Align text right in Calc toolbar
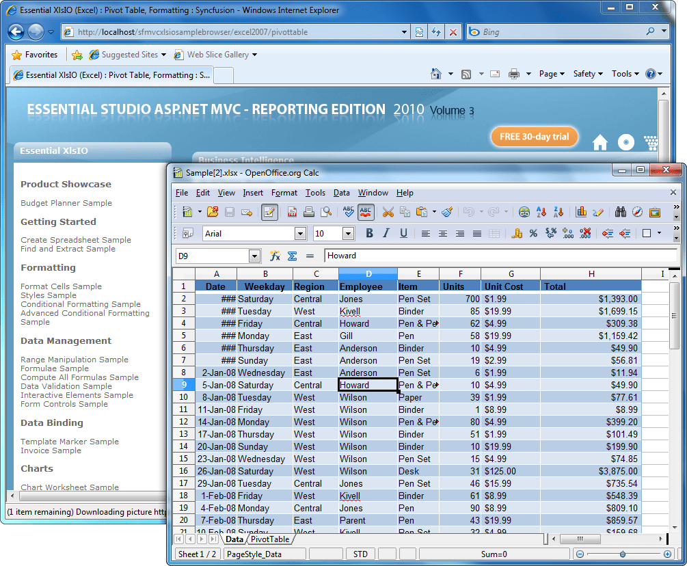 (x=460, y=234)
